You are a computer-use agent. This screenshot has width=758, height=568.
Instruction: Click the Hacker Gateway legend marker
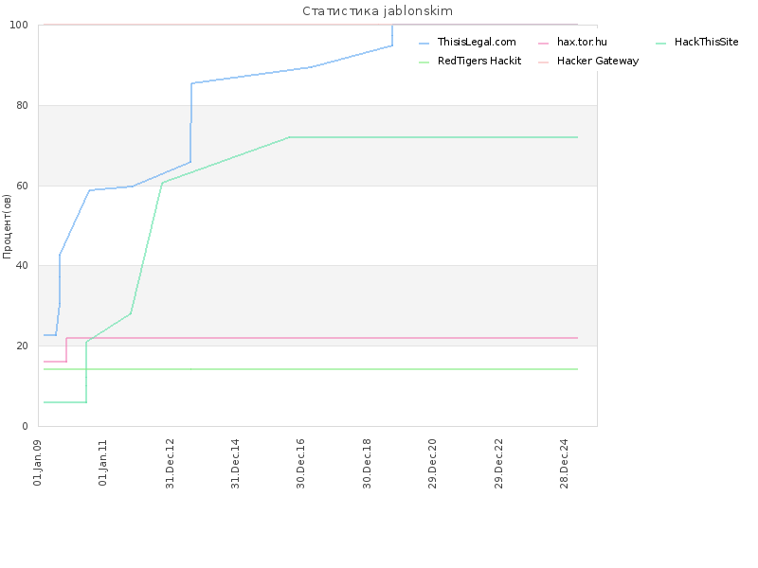543,62
